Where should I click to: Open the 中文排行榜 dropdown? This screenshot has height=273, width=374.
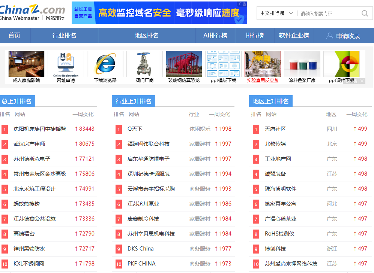point(276,13)
